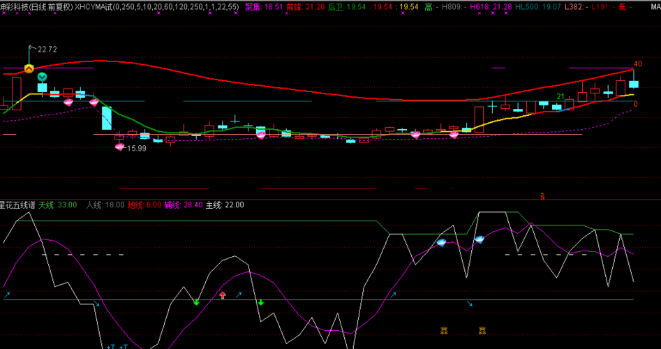Click the green circle down-chevron marker

point(42,77)
